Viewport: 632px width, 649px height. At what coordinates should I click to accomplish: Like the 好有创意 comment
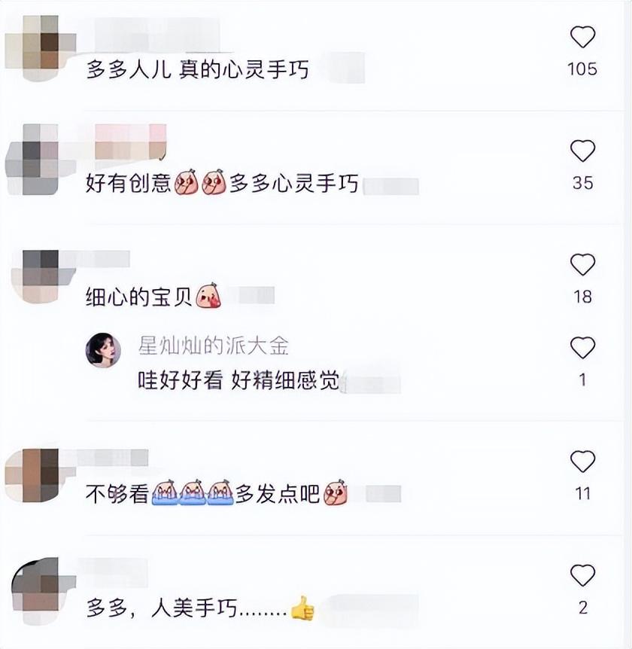point(583,151)
